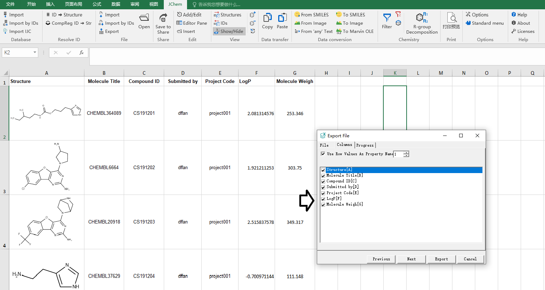Cancel the Export File dialog

pos(470,259)
